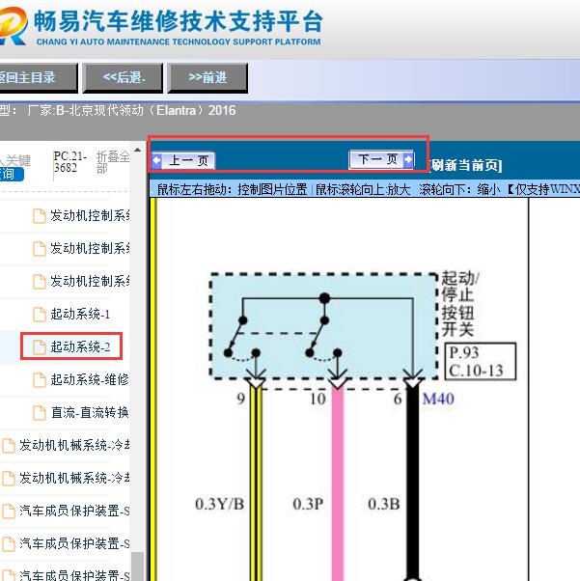This screenshot has height=581, width=580.
Task: Click the M40 connector label
Action: [438, 399]
